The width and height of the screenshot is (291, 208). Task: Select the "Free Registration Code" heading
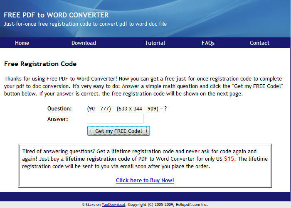[40, 64]
